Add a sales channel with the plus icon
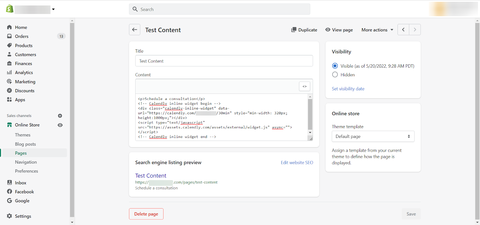Viewport: 480px width, 225px height. pyautogui.click(x=60, y=116)
